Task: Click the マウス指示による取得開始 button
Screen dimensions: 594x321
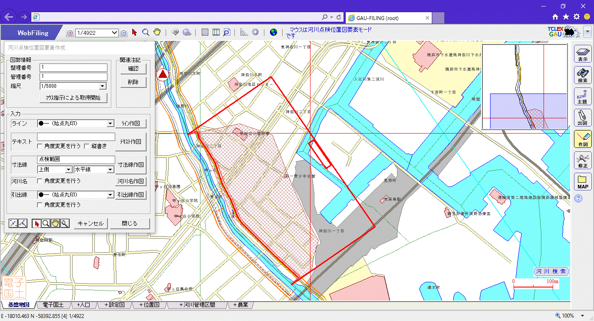Action: pos(73,98)
